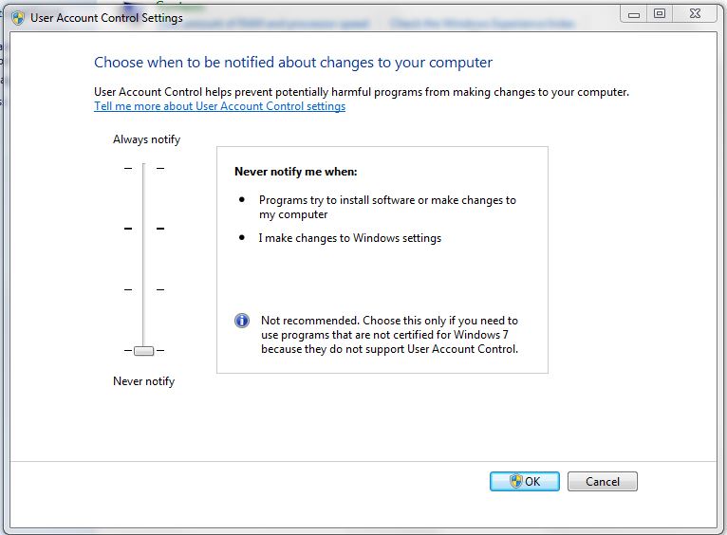
Task: Click the OK button with shield
Action: coord(525,481)
